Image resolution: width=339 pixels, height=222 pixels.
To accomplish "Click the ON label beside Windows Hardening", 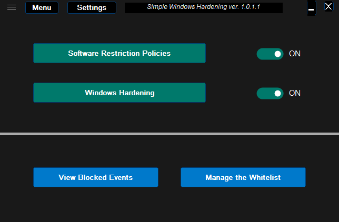I will pos(295,93).
